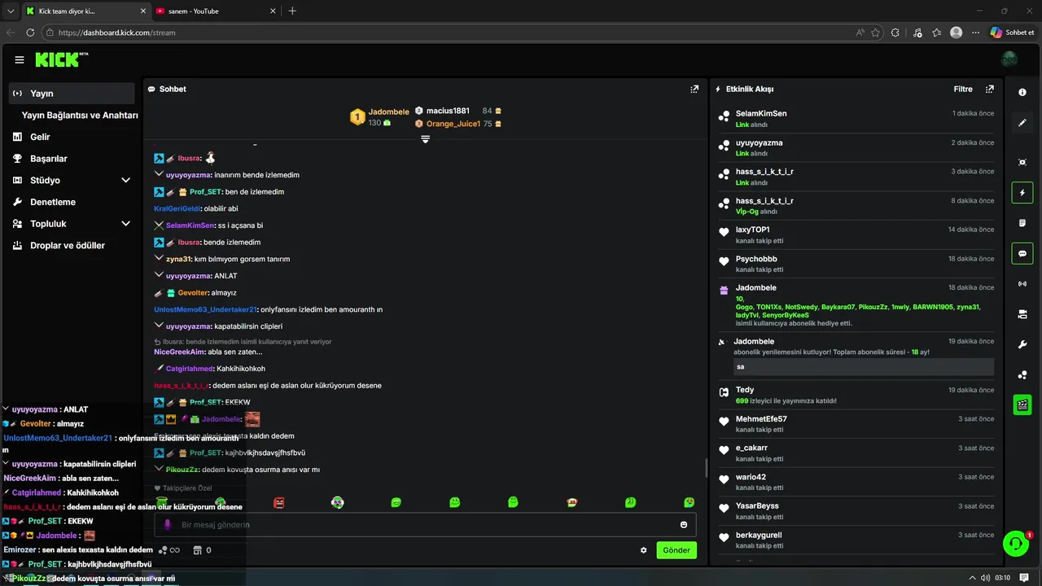Click the pencil edit icon in right sidebar
Viewport: 1042px width, 586px height.
coord(1022,123)
